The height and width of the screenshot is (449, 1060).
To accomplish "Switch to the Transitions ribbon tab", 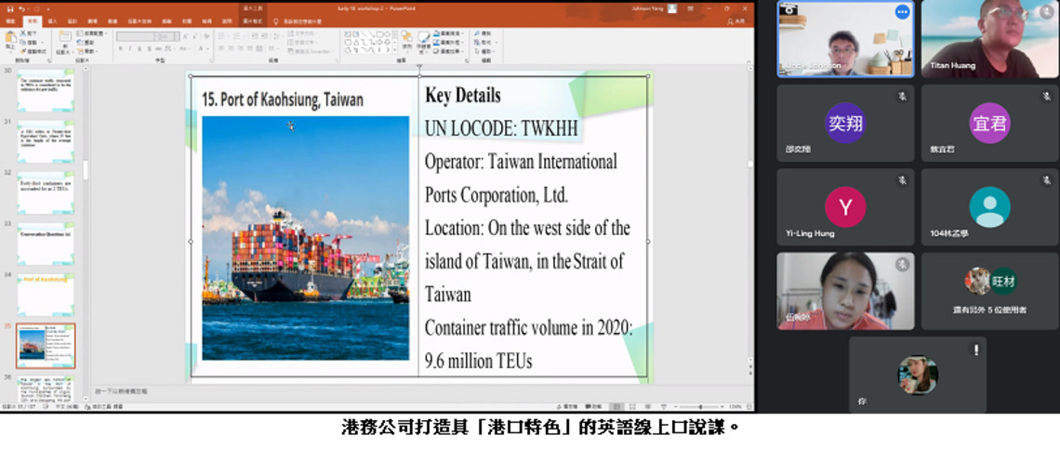I will tap(93, 21).
